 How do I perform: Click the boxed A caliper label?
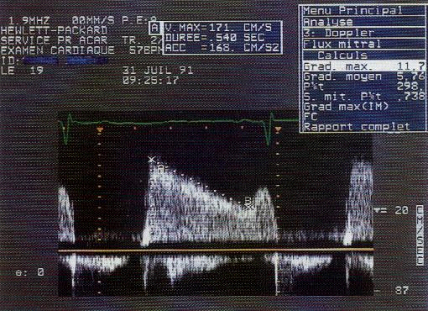(x=155, y=28)
